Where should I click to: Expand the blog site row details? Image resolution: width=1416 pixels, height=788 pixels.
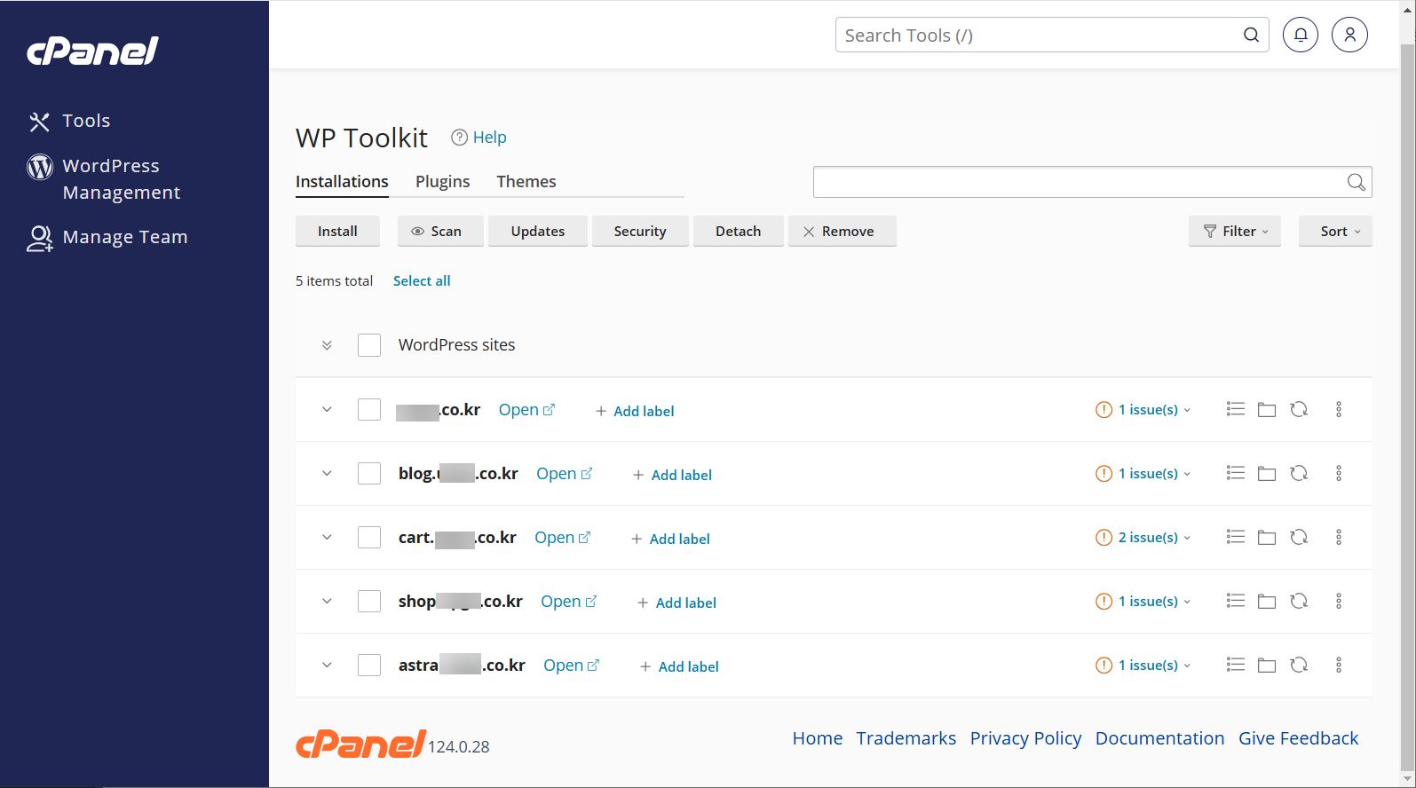pos(327,473)
